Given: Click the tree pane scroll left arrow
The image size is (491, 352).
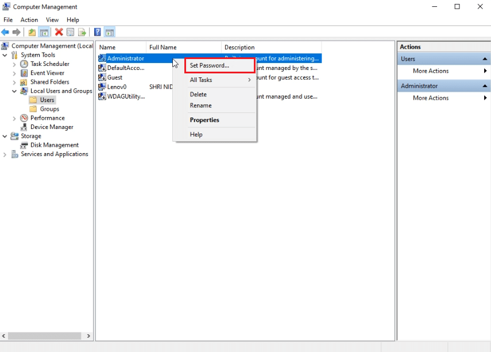Looking at the screenshot, I should 4,336.
